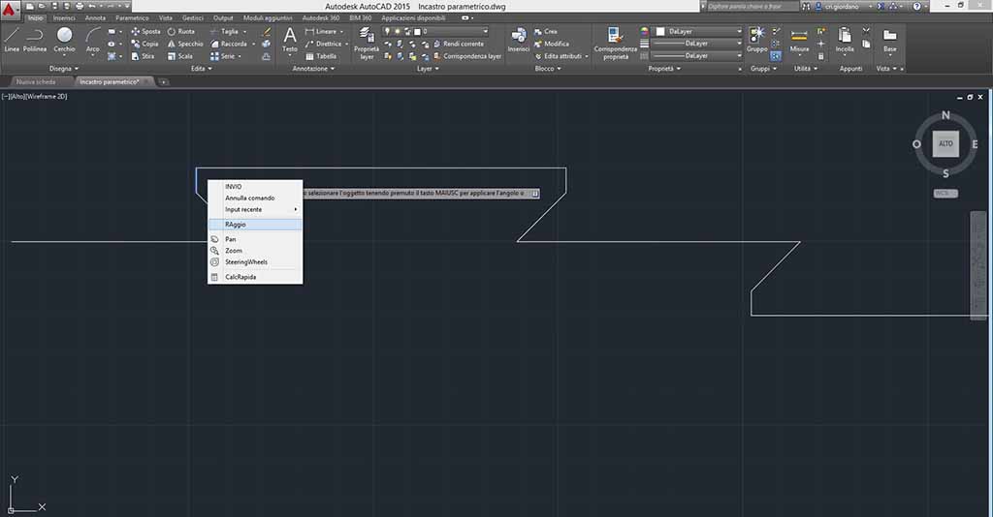Click Modifica block button
Viewport: 993px width, 517px height.
[x=552, y=44]
